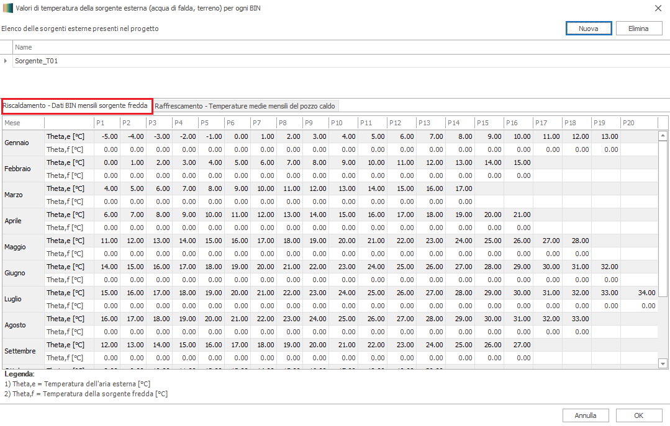The height and width of the screenshot is (426, 670).
Task: Confirm with the OK button
Action: (x=638, y=415)
